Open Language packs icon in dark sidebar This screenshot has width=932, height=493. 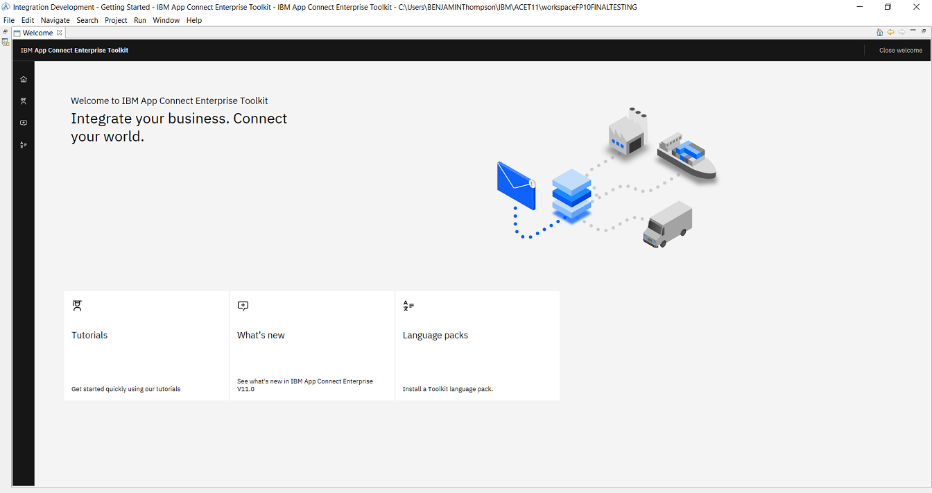point(24,145)
